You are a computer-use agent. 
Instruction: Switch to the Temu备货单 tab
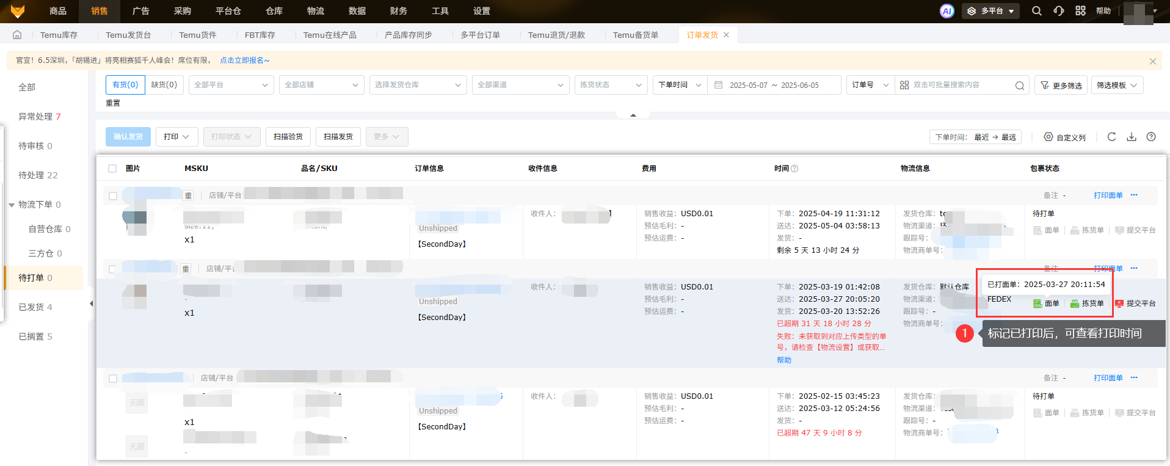(635, 35)
